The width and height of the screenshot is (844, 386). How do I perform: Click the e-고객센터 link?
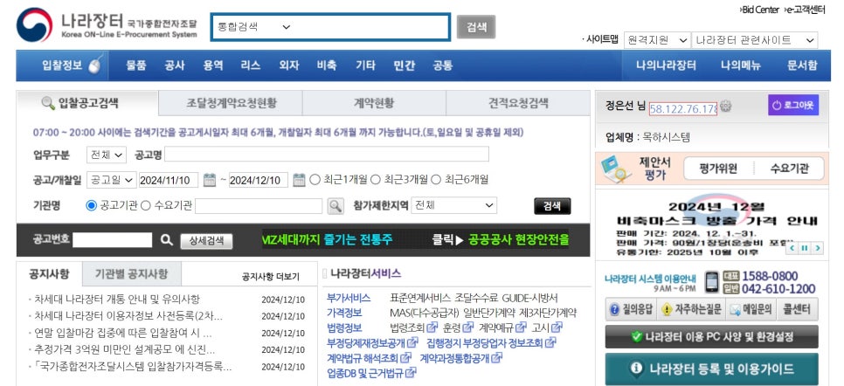804,10
